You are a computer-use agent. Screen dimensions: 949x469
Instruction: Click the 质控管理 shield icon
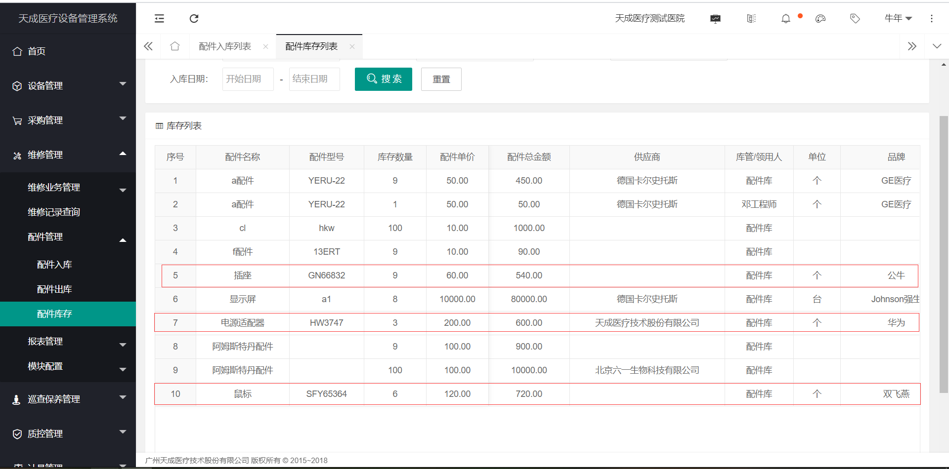pos(17,434)
